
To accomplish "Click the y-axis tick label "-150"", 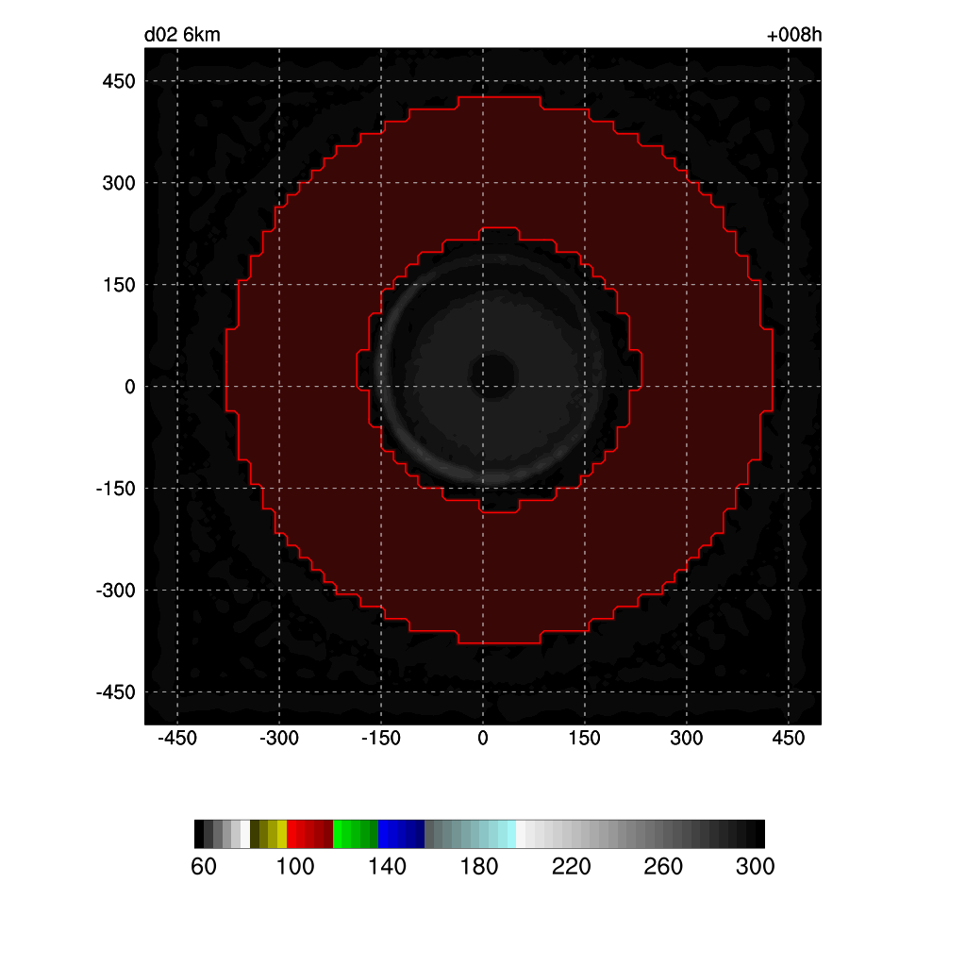I will click(x=116, y=489).
